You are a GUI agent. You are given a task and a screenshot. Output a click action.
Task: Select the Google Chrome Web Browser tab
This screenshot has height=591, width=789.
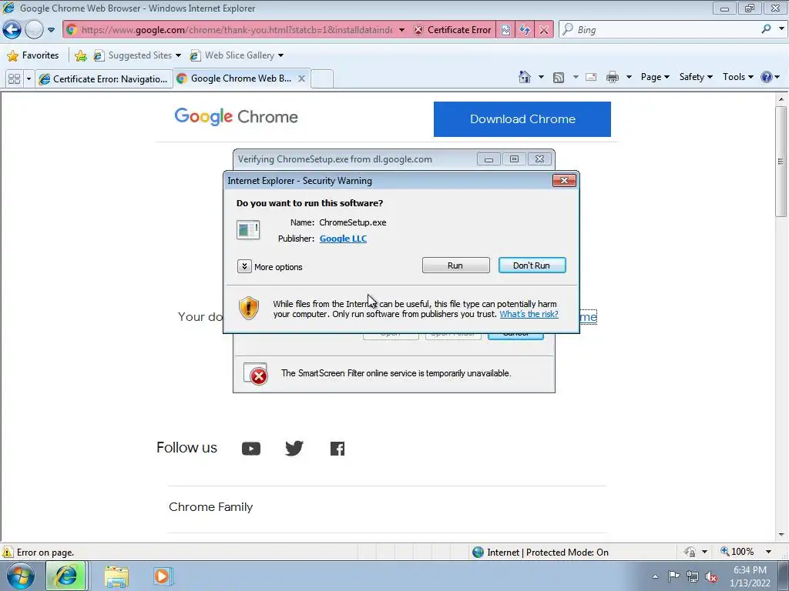coord(236,78)
